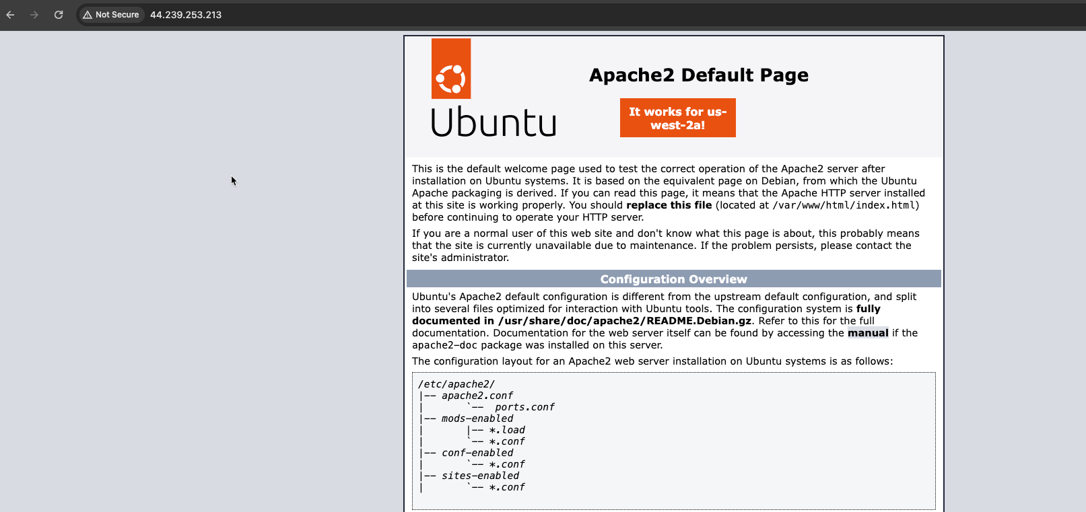
Task: Click the browser back arrow
Action: point(10,15)
